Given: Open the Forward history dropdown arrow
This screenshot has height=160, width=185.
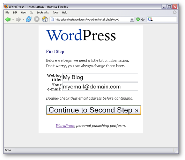Looking at the screenshot, I should click(x=23, y=19).
